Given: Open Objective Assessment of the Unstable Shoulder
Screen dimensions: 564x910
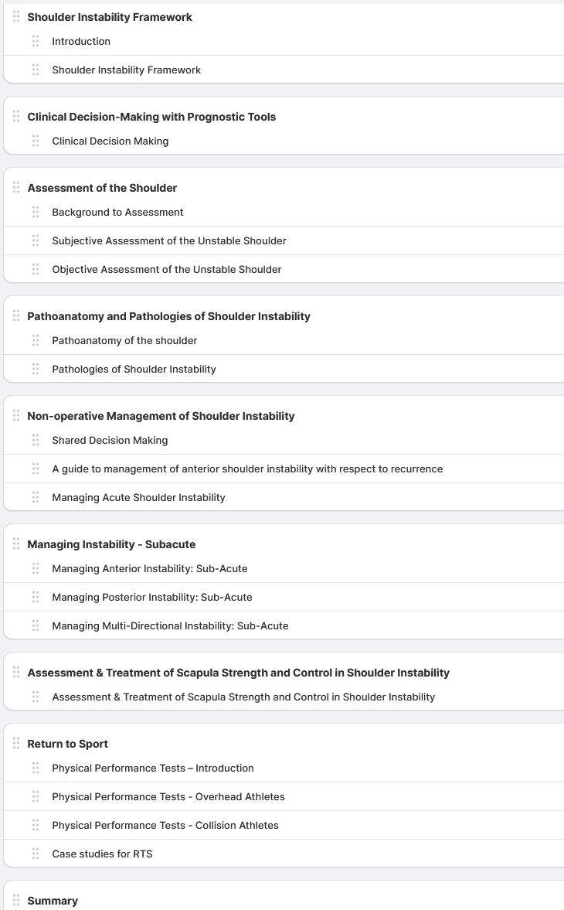Looking at the screenshot, I should click(167, 269).
